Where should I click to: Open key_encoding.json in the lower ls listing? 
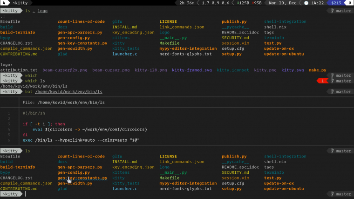[133, 167]
